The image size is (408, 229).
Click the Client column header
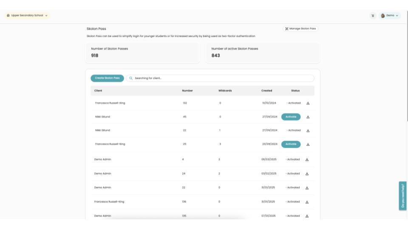pos(98,91)
